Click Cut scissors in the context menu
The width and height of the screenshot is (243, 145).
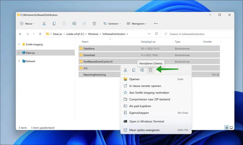(125, 70)
